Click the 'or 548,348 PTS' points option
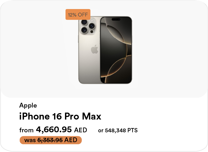The height and width of the screenshot is (152, 208). pyautogui.click(x=118, y=130)
